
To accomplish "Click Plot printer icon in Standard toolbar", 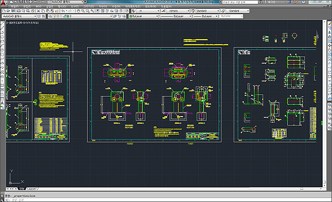I will coord(19,11).
